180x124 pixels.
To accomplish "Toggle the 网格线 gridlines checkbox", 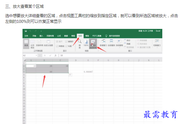I will tap(57, 46).
